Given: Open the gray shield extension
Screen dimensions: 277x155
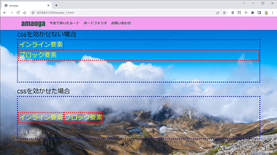Looking at the screenshot, I should point(232,13).
